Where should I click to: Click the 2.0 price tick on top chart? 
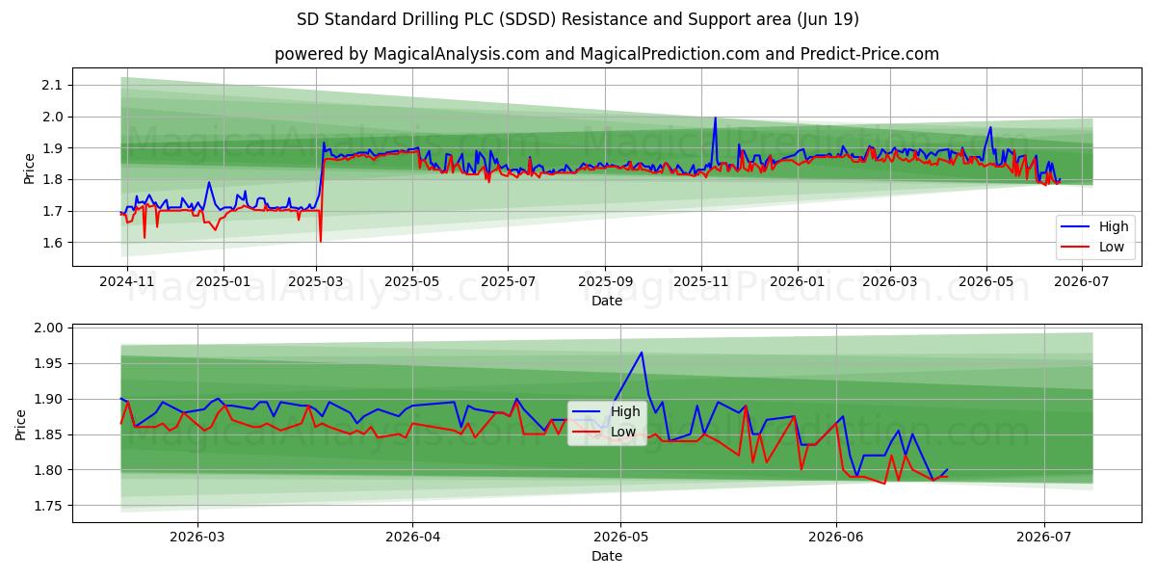coord(53,117)
